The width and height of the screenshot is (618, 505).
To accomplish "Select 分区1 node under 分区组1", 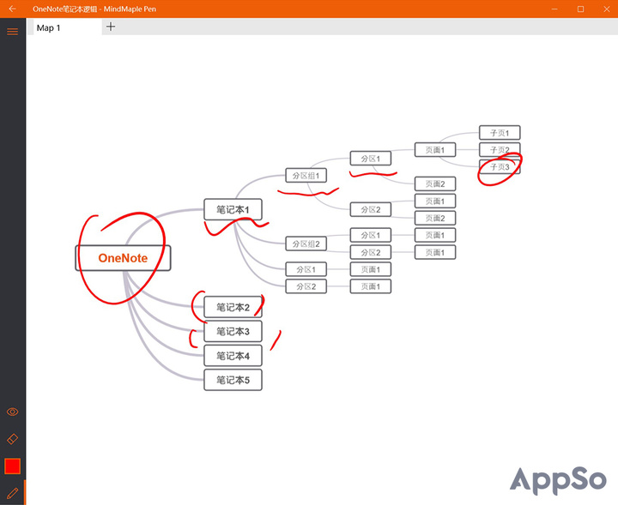I will 371,159.
